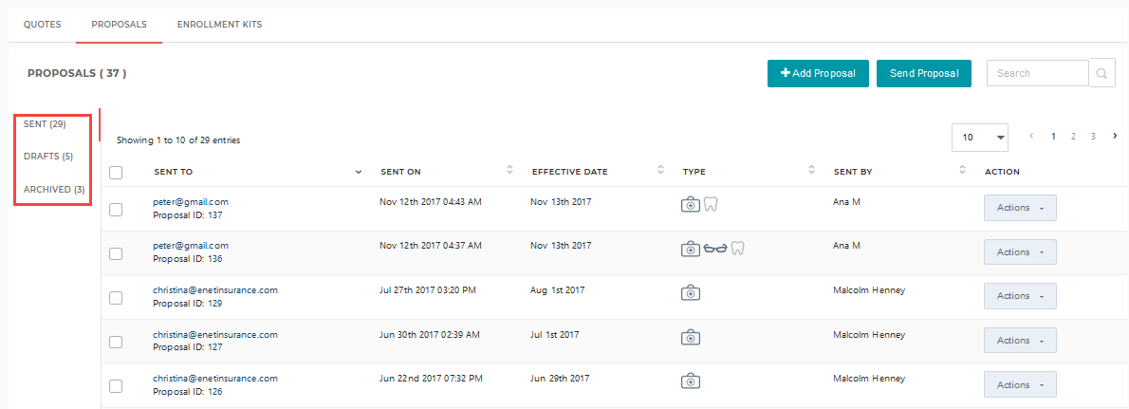The image size is (1129, 409).
Task: Sort by Effective Date column arrows
Action: click(x=660, y=171)
